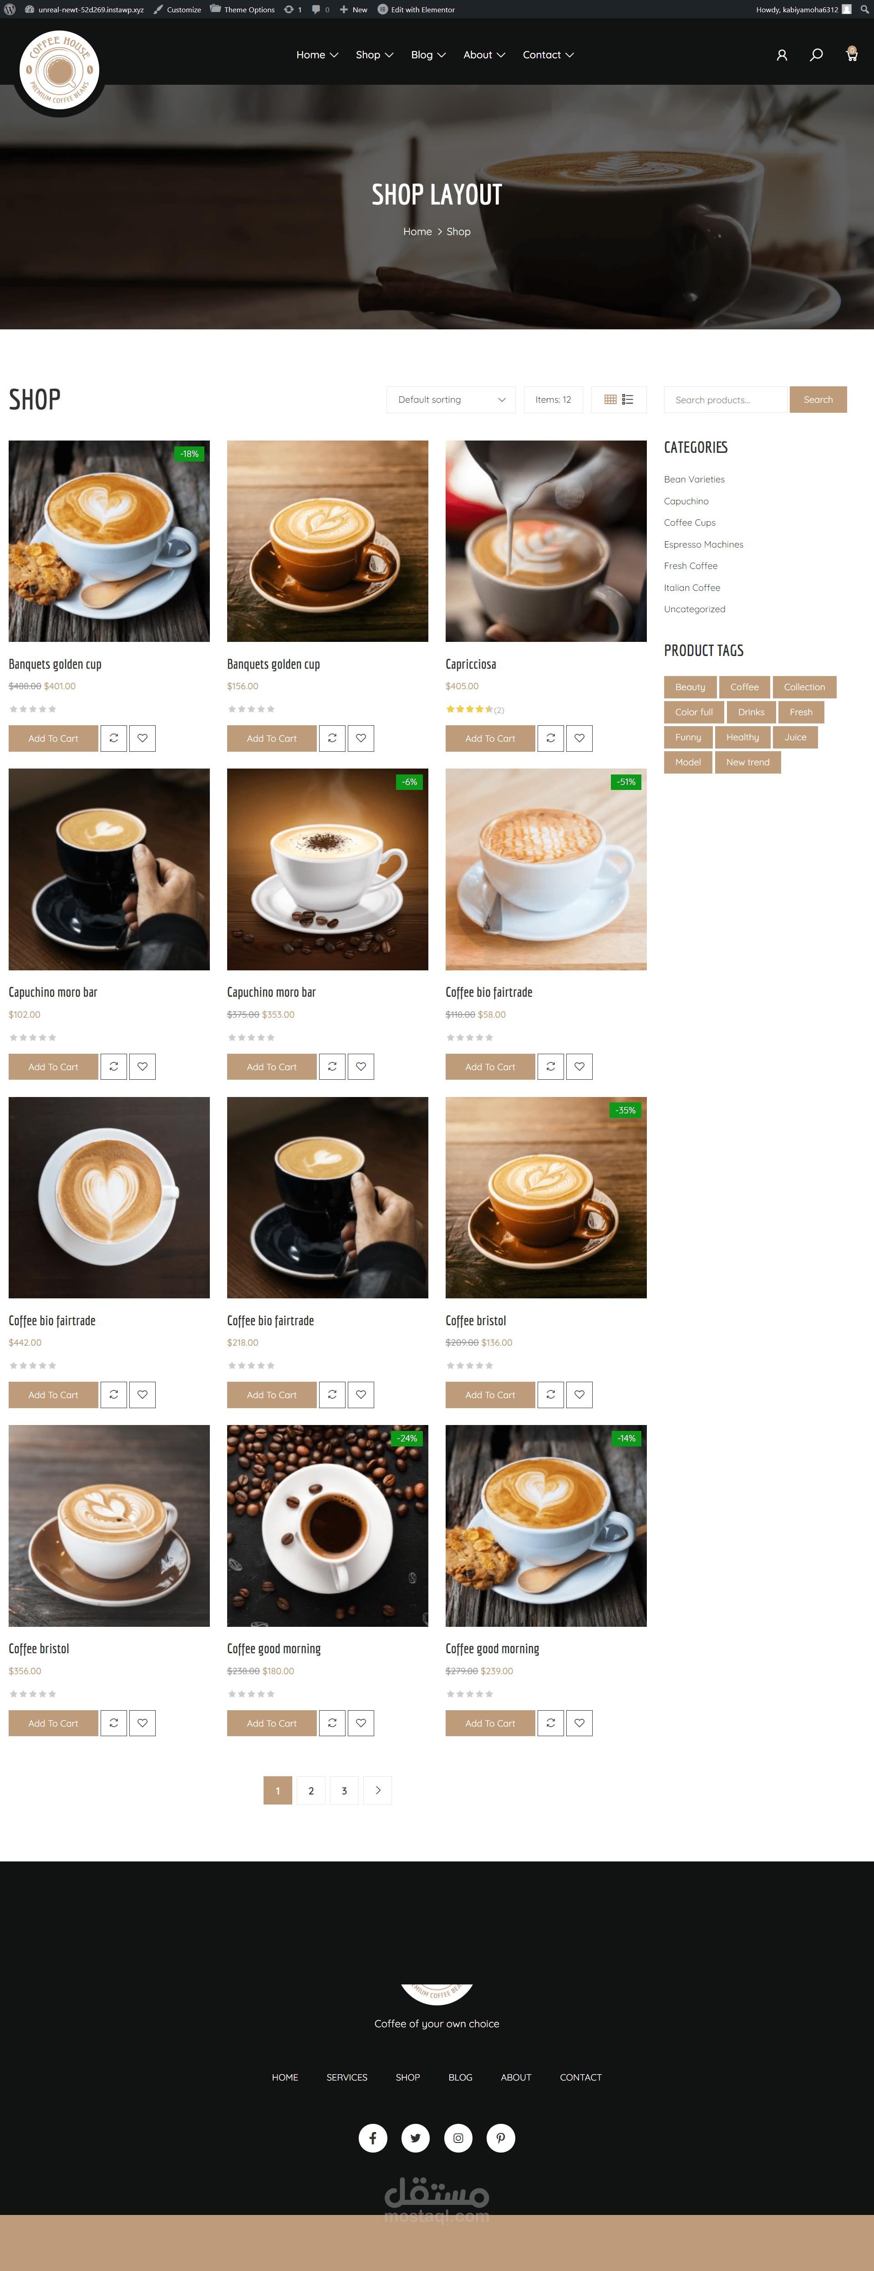Image resolution: width=874 pixels, height=2271 pixels.
Task: Compare the Capricciosa product using refresh icon
Action: point(551,738)
